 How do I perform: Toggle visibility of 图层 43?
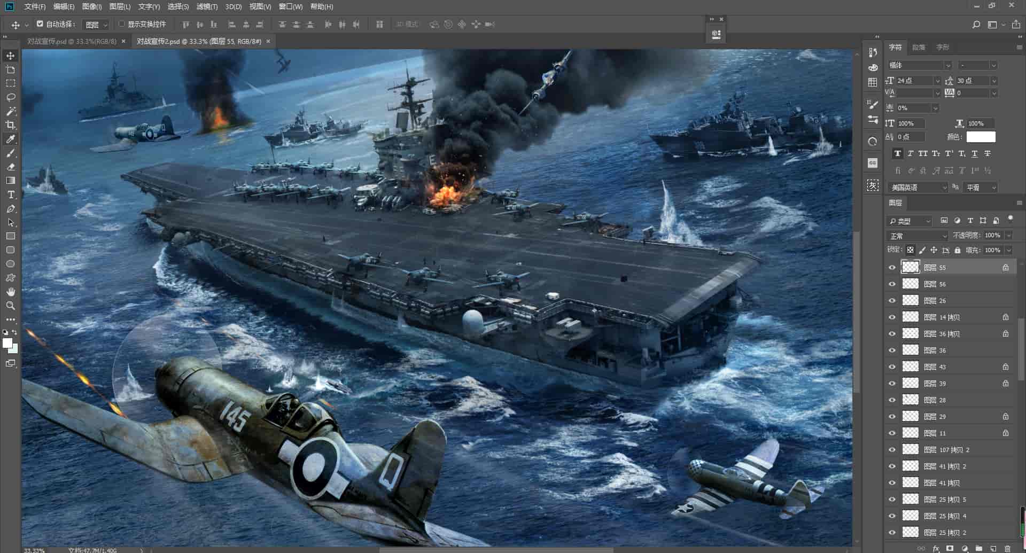pos(892,367)
